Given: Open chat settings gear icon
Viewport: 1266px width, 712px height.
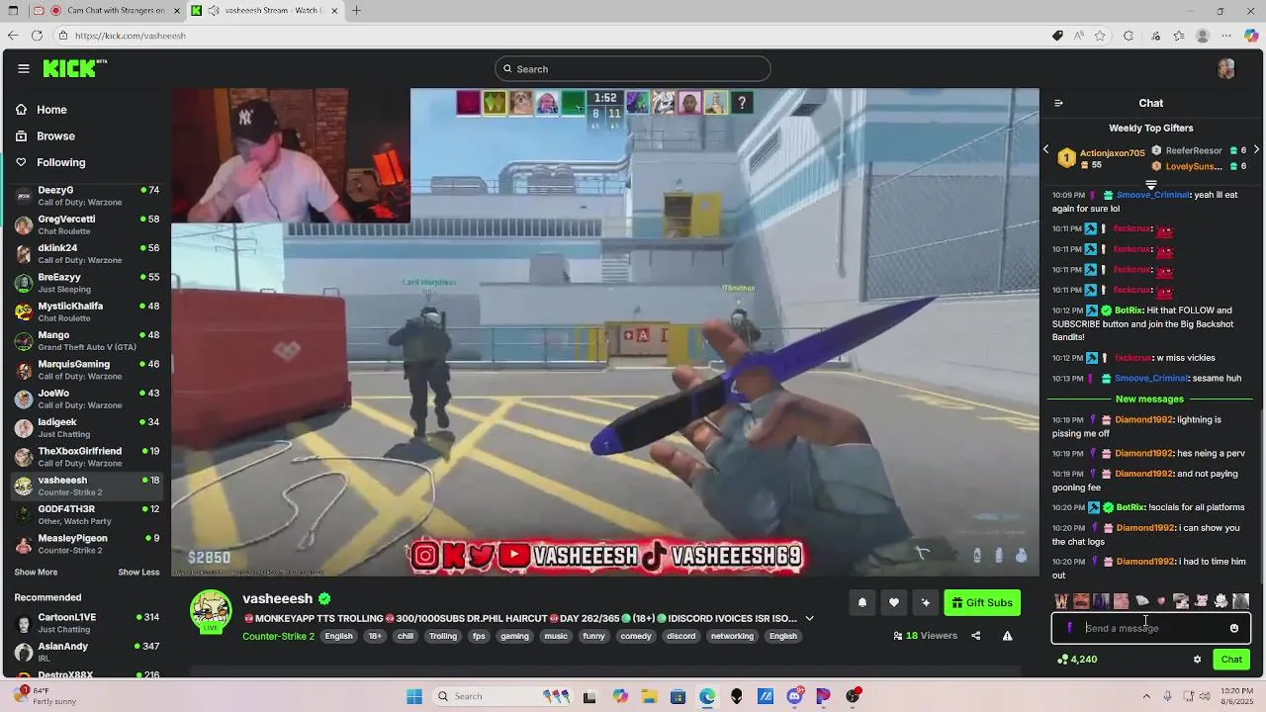Looking at the screenshot, I should (1197, 660).
